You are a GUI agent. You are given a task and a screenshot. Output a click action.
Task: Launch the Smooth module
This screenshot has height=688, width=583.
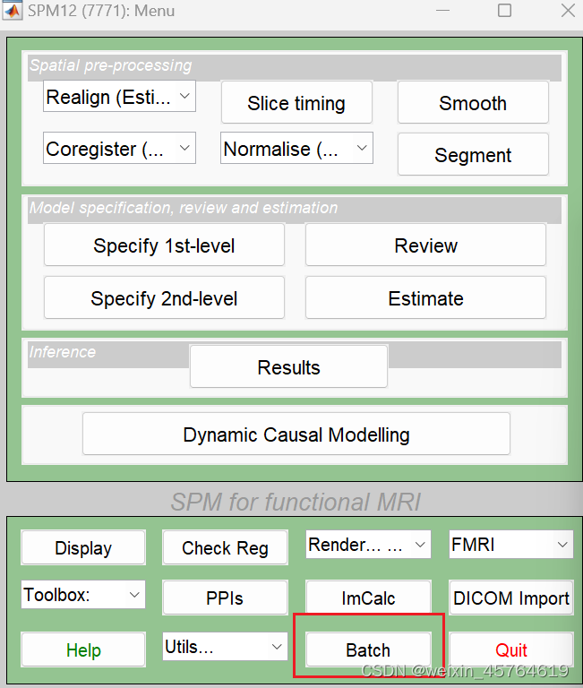pos(473,102)
